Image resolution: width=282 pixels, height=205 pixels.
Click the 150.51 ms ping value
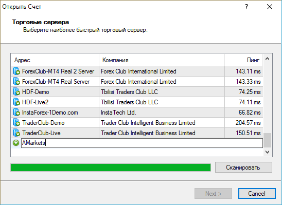(248, 133)
